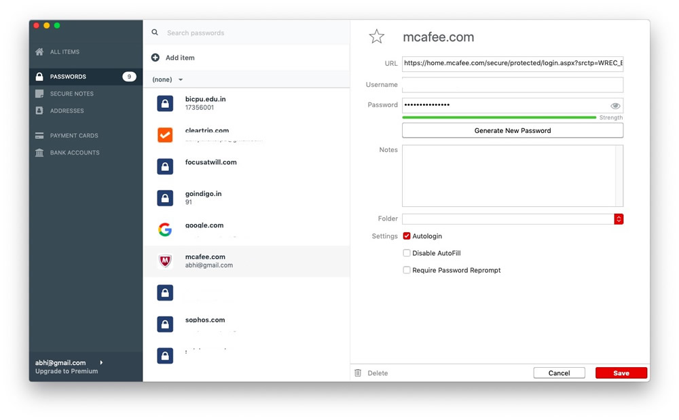This screenshot has width=679, height=420.
Task: Click the Notes scrollbar track
Action: pyautogui.click(x=619, y=176)
